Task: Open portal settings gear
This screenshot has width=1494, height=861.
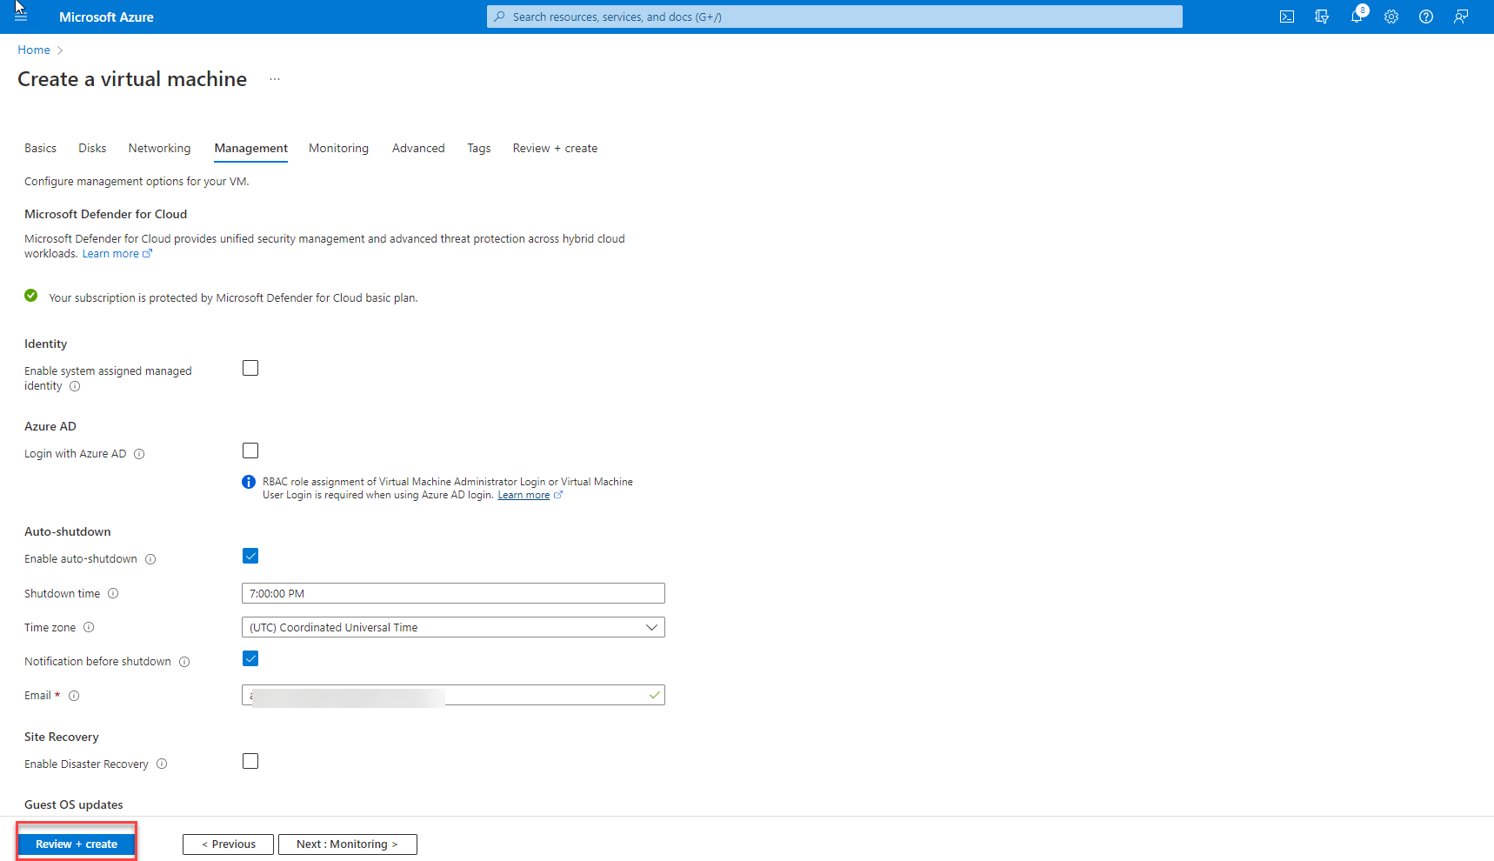Action: click(x=1391, y=17)
